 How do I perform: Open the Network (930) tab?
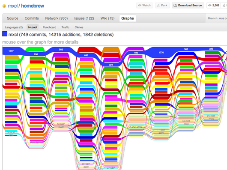click(x=57, y=18)
